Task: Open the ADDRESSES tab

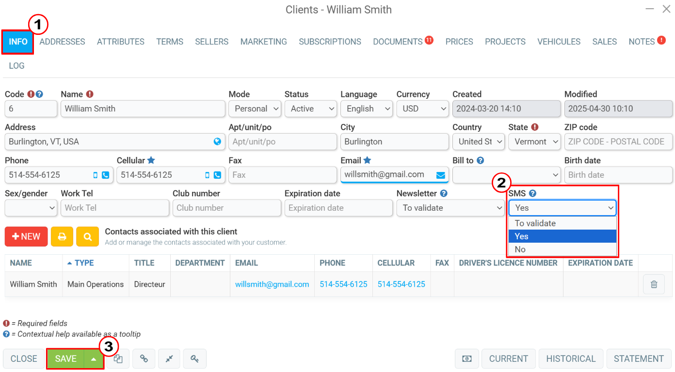Action: [62, 42]
